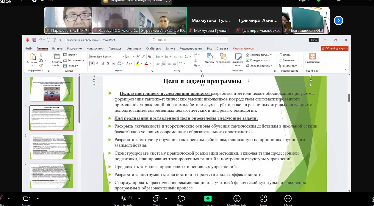The width and height of the screenshot is (374, 206).
Task: Click the Save icon in quick access toolbar
Action: click(34, 40)
